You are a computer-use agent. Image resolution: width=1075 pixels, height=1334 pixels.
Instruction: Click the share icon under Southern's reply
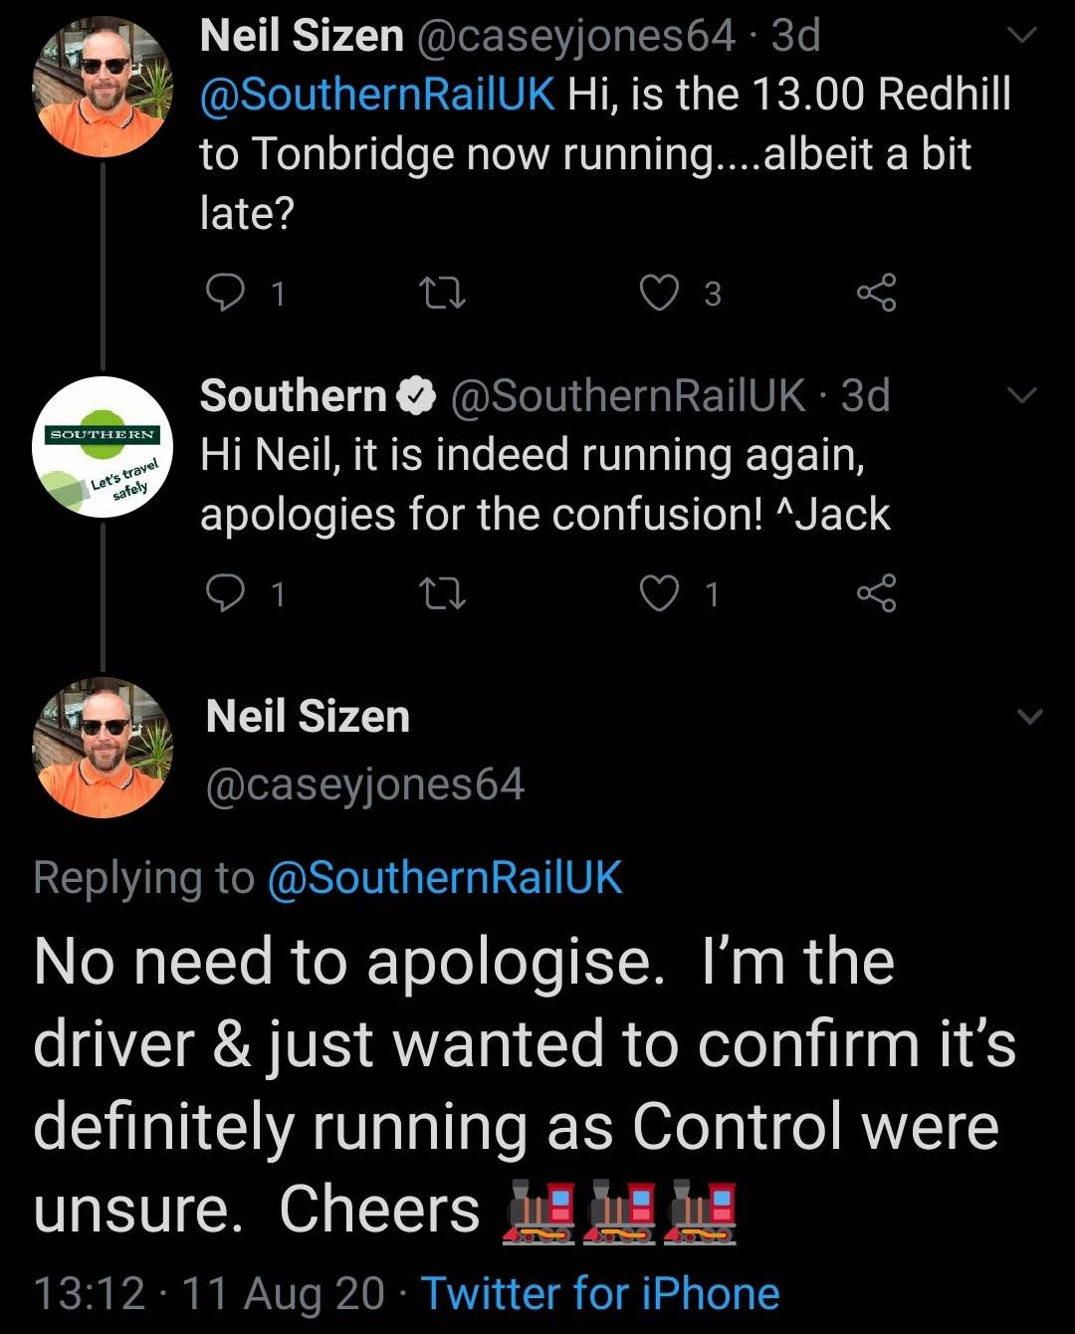(x=876, y=595)
